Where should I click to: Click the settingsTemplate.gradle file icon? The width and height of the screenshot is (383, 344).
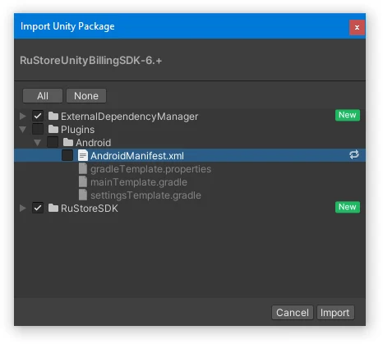83,195
